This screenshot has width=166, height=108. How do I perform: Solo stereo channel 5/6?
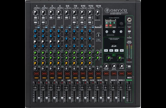[x=67, y=78]
